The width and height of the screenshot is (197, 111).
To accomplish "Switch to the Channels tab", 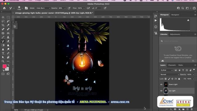I will [172, 65].
